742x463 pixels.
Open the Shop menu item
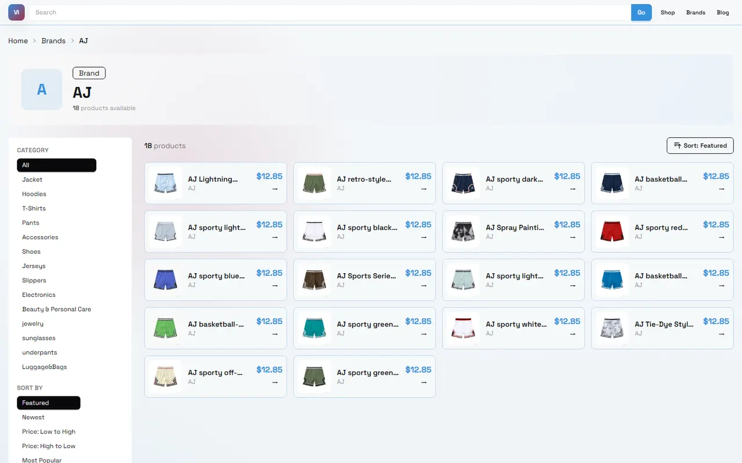(x=668, y=12)
